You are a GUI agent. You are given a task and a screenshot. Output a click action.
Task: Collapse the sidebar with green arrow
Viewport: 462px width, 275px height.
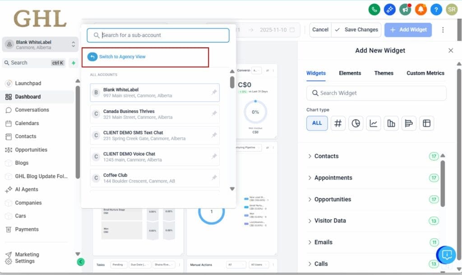click(x=81, y=261)
